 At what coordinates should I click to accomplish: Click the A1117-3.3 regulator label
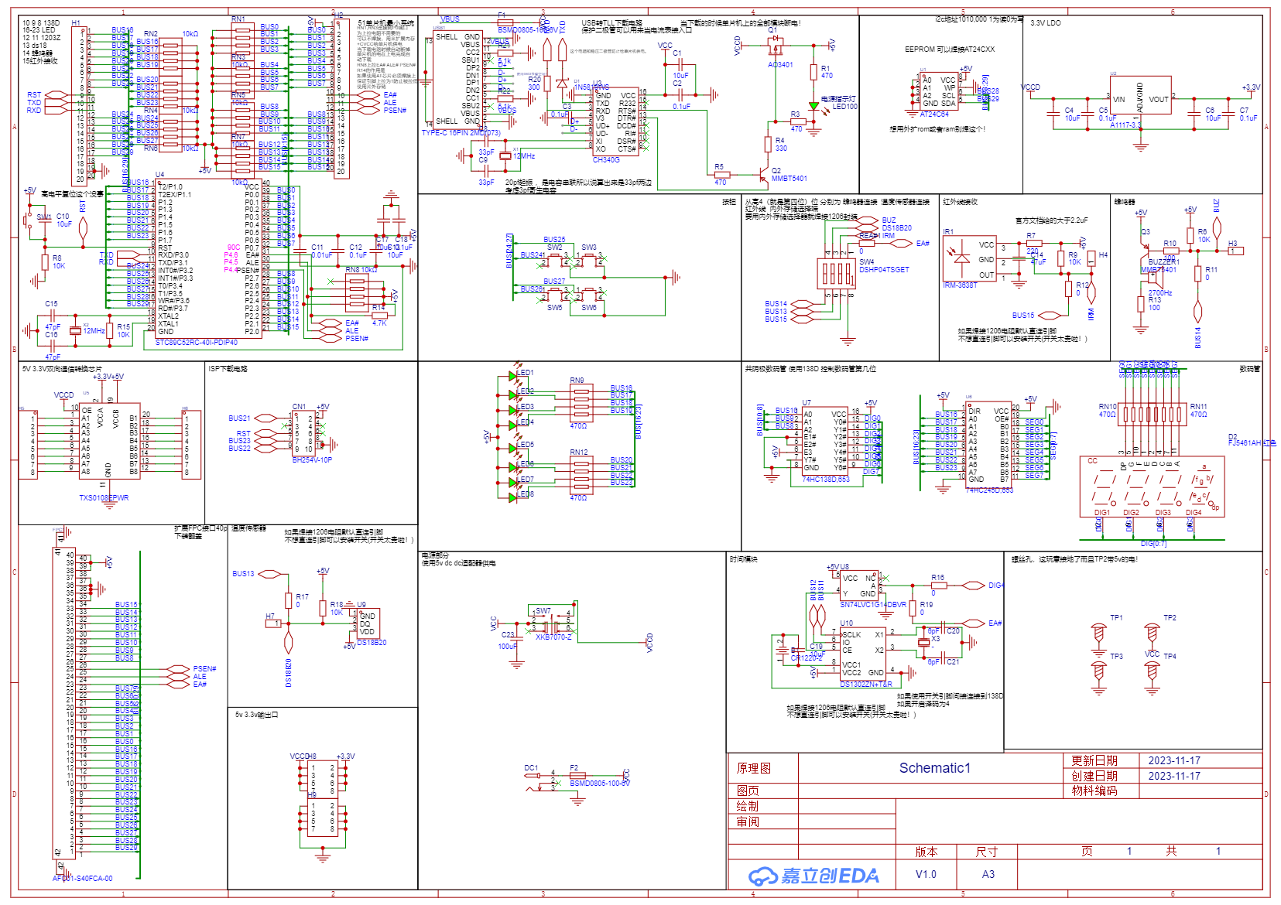(x=1126, y=125)
